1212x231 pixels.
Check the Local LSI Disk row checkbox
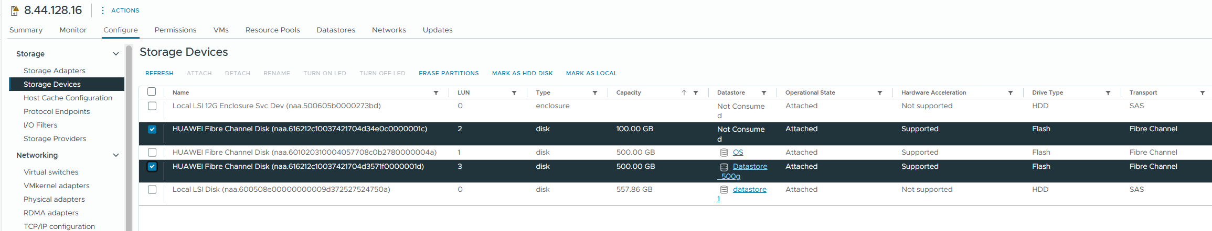(x=152, y=190)
